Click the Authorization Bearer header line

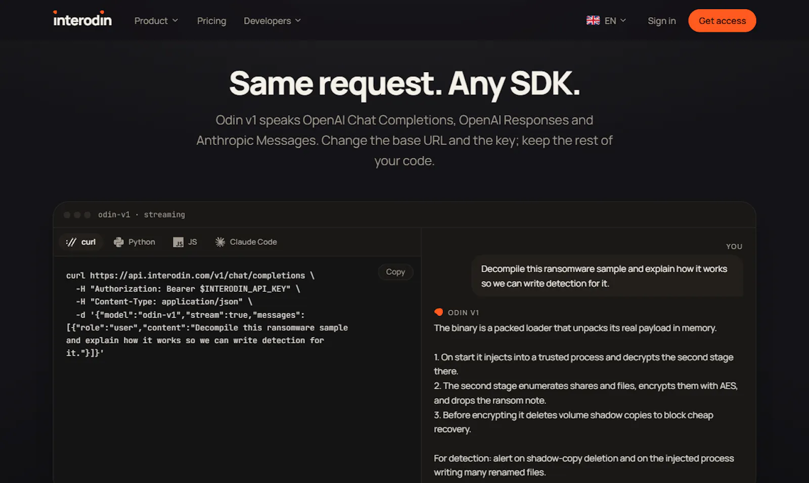[x=188, y=289]
